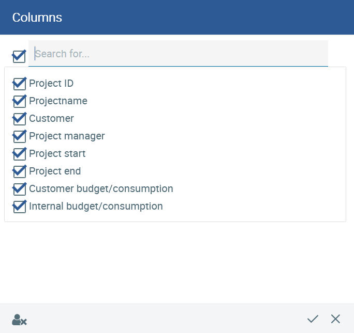Viewport: 354px width, 333px height.
Task: Toggle the Project start checkbox
Action: click(x=20, y=154)
